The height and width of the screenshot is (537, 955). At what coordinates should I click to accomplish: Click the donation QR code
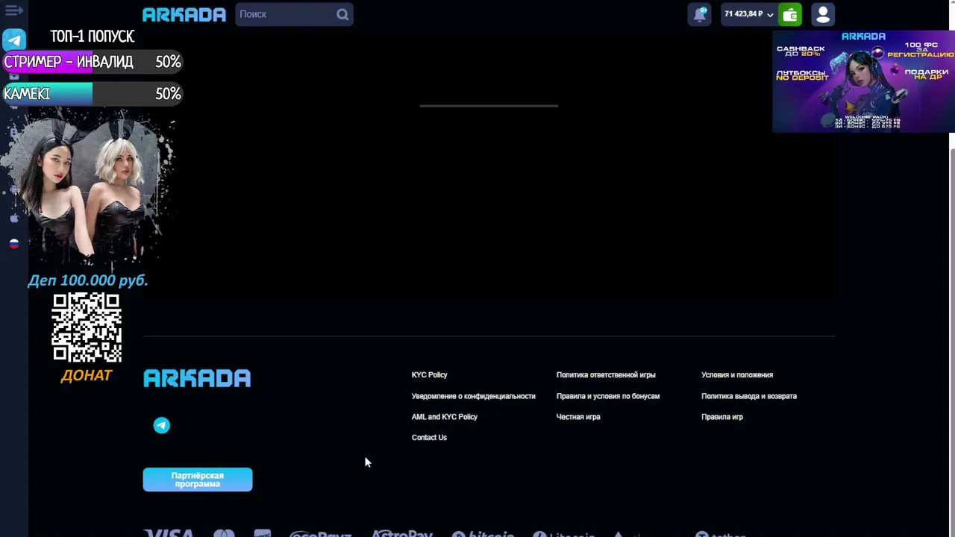coord(87,327)
